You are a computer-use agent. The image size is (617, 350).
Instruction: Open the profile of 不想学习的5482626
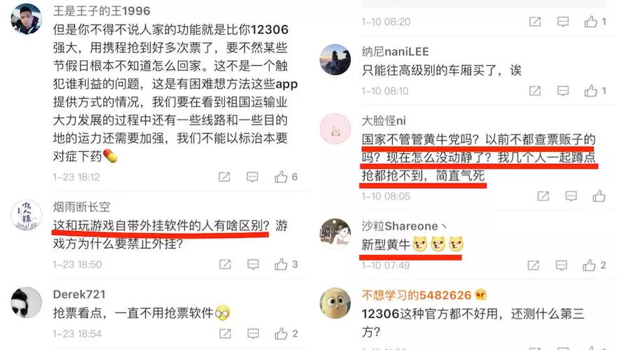[x=416, y=295]
